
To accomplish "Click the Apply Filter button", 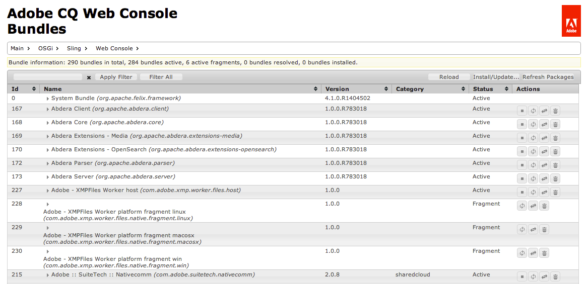I will point(116,77).
